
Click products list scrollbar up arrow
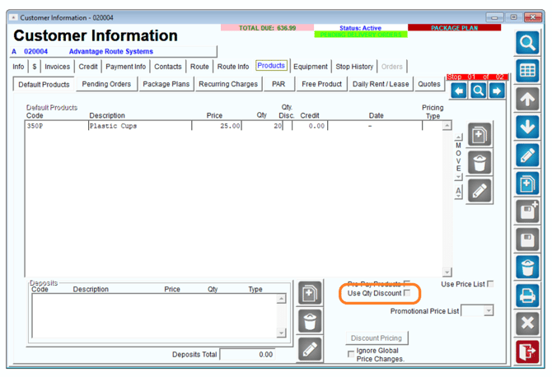(447, 126)
